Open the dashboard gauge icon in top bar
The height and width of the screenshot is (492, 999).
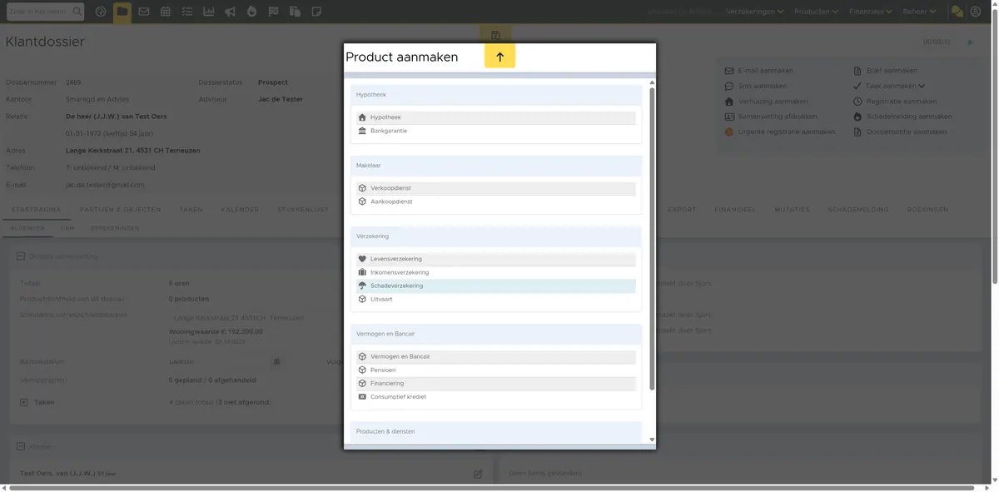pyautogui.click(x=101, y=12)
